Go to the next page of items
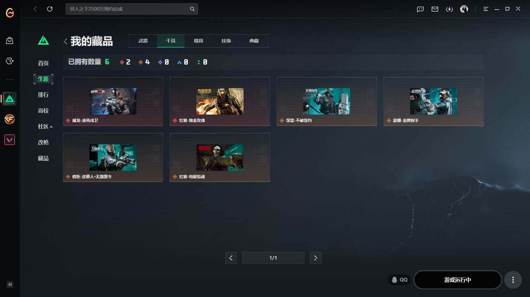Viewport: 530px width, 297px height. point(315,258)
